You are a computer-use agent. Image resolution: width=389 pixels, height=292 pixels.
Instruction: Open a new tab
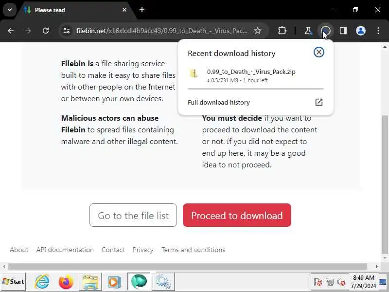pos(142,10)
